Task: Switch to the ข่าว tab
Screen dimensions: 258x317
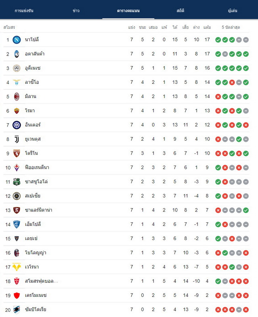Action: pos(76,10)
